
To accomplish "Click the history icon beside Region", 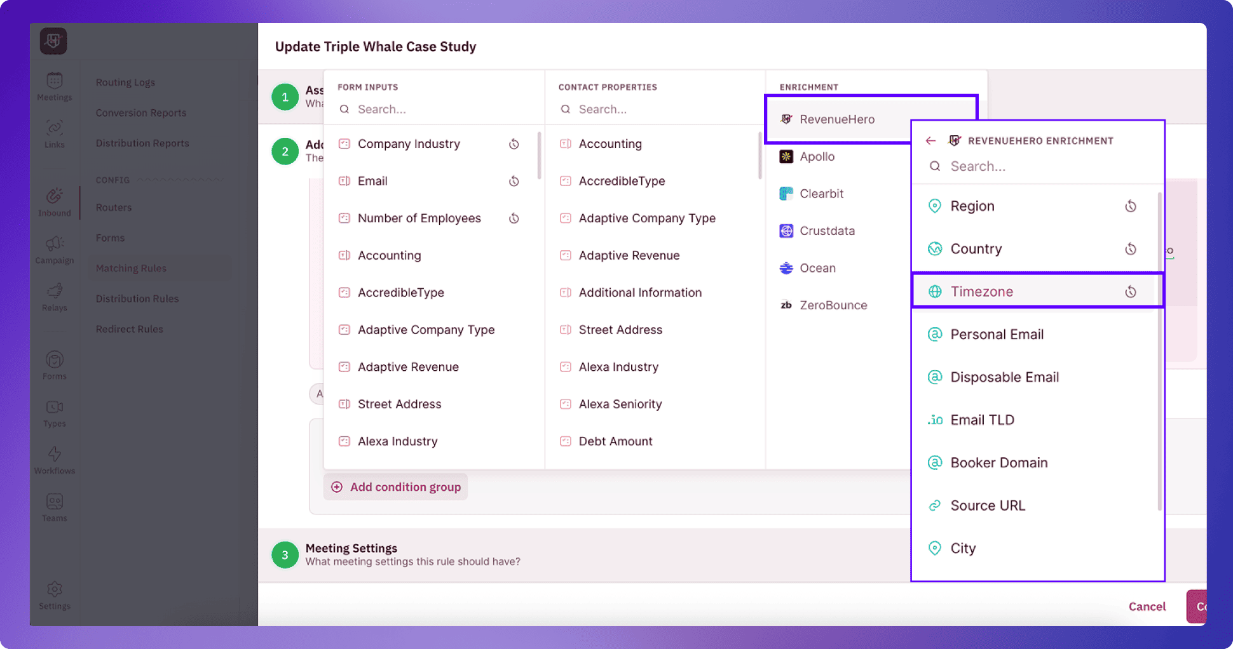I will pyautogui.click(x=1131, y=206).
